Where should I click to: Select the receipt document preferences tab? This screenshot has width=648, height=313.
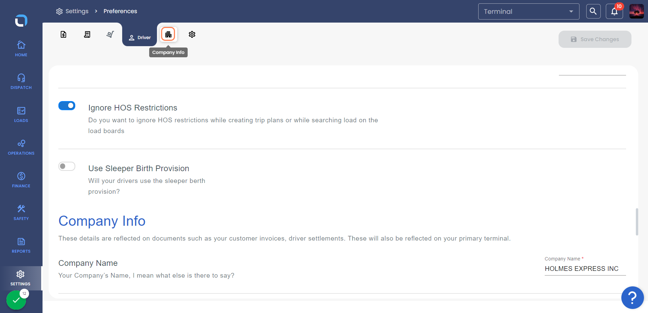click(x=87, y=34)
